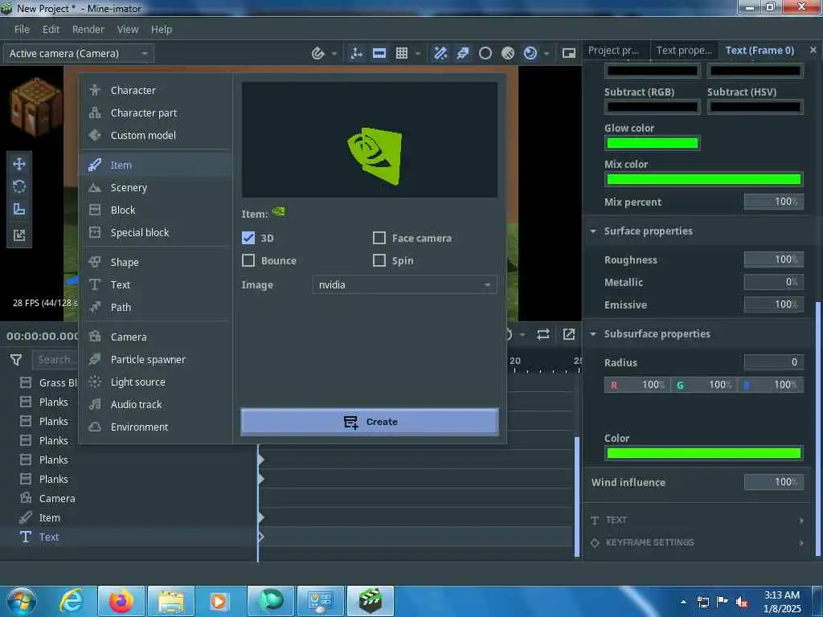823x617 pixels.
Task: Close the Text (Frame 0) tab
Action: tap(813, 50)
